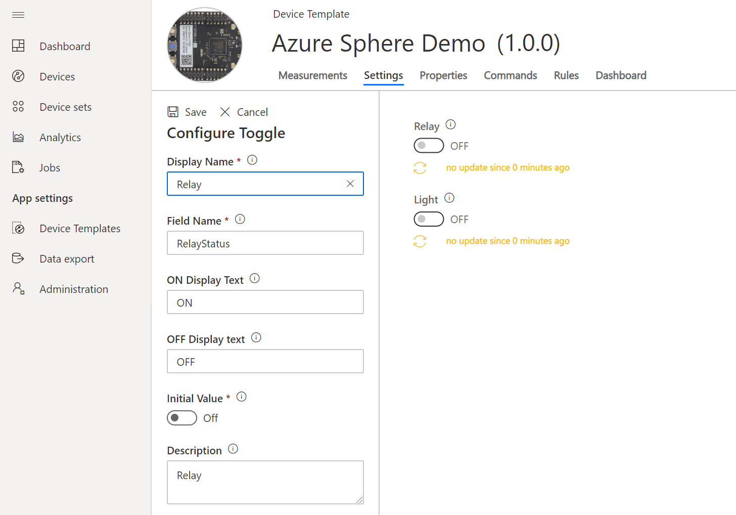Toggle the Initial Value switch

tap(182, 418)
